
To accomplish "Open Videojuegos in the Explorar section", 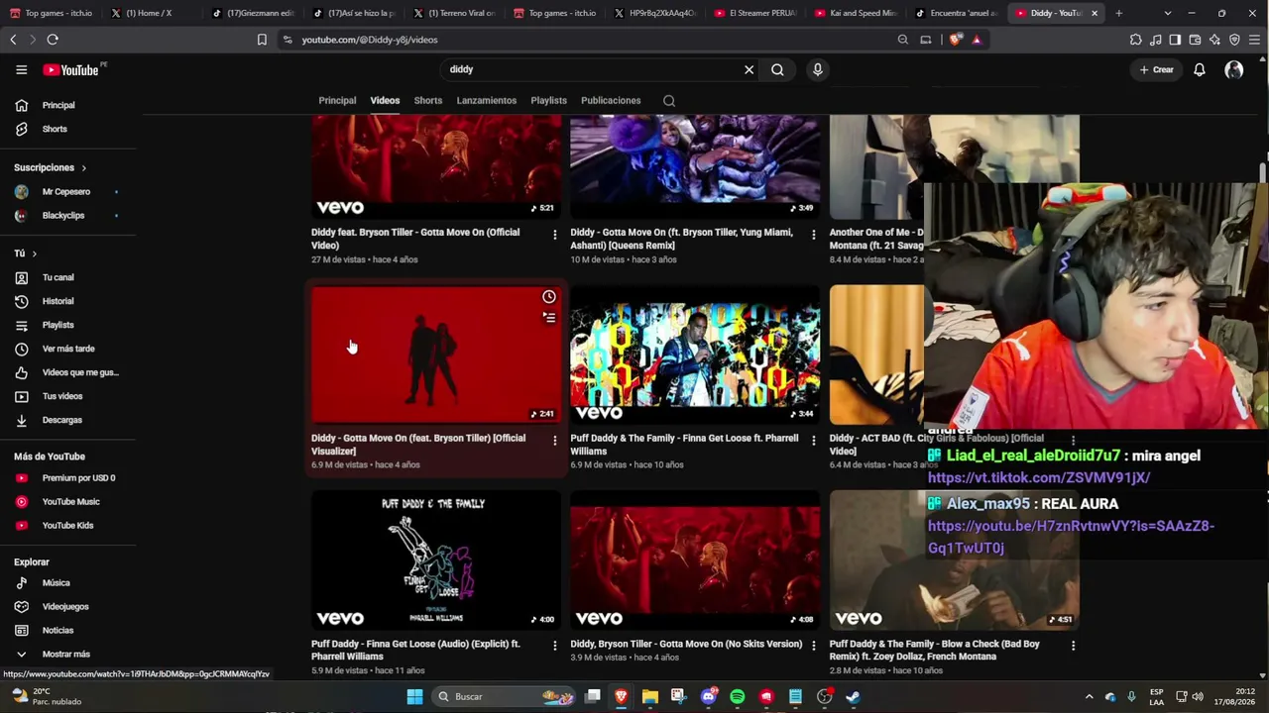I will 67,606.
